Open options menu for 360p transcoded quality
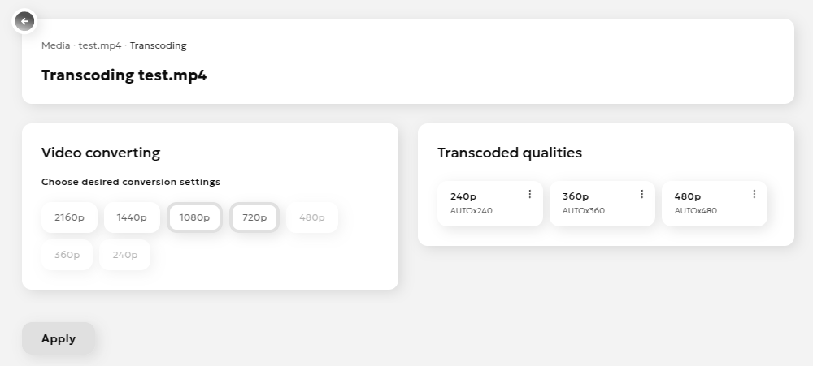The width and height of the screenshot is (813, 366). 642,194
